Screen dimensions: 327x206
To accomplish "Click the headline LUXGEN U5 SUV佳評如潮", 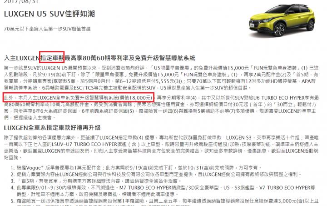I will [50, 14].
